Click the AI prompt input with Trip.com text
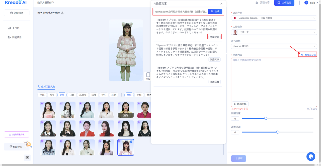 pyautogui.click(x=181, y=12)
